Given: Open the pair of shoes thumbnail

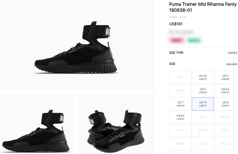Looking at the screenshot, I should [x=116, y=124].
